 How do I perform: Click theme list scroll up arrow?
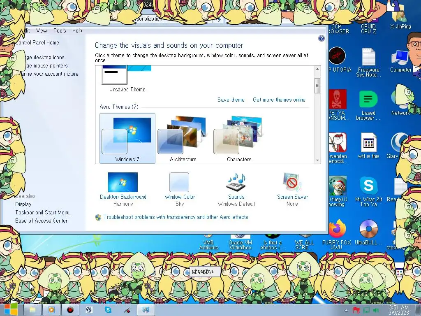[x=317, y=69]
